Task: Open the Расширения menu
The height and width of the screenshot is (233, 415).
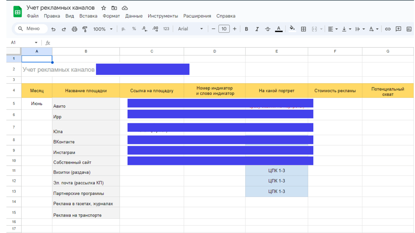Action: 197,16
